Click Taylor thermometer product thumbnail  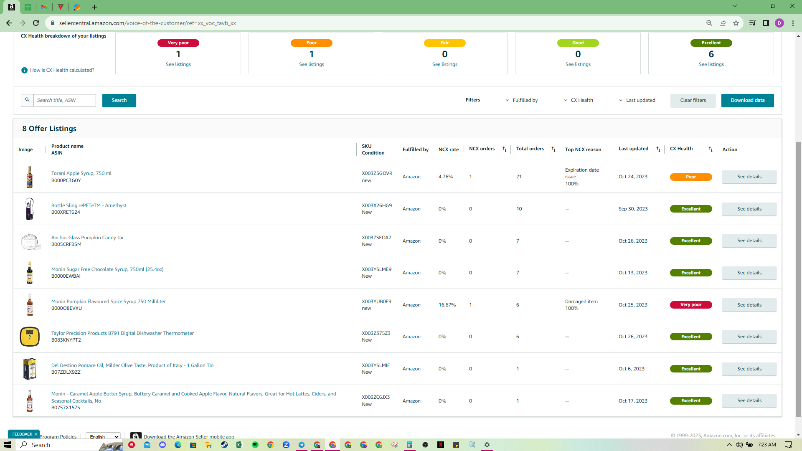[30, 337]
